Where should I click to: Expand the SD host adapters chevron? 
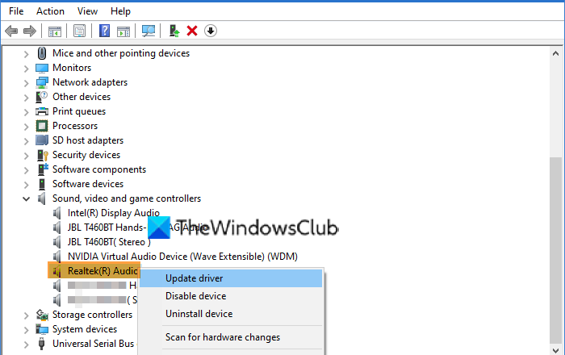tap(26, 141)
